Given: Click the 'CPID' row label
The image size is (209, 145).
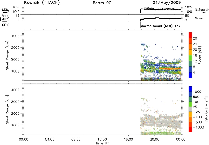Looking at the screenshot, I should tap(6, 25).
